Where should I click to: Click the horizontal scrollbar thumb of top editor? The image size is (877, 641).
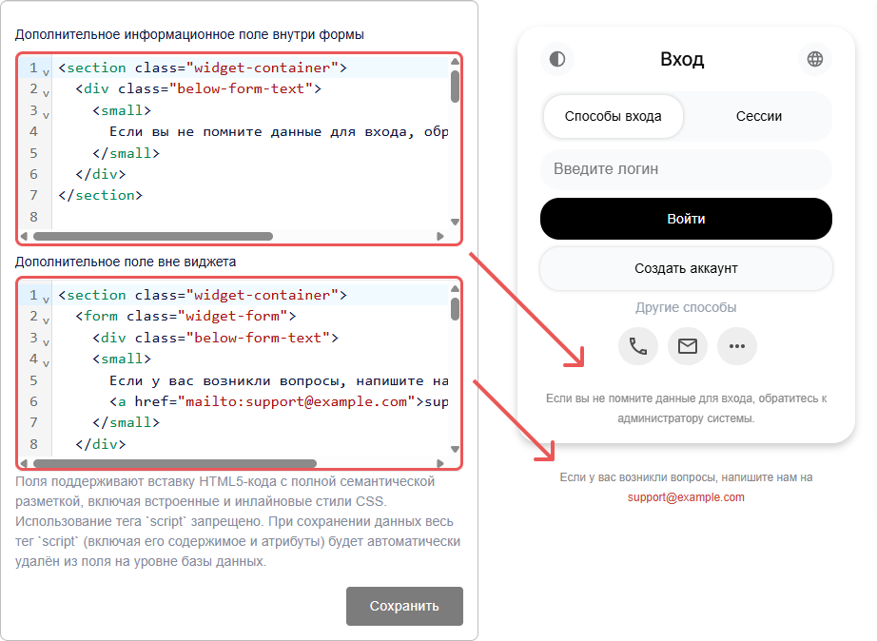point(152,236)
